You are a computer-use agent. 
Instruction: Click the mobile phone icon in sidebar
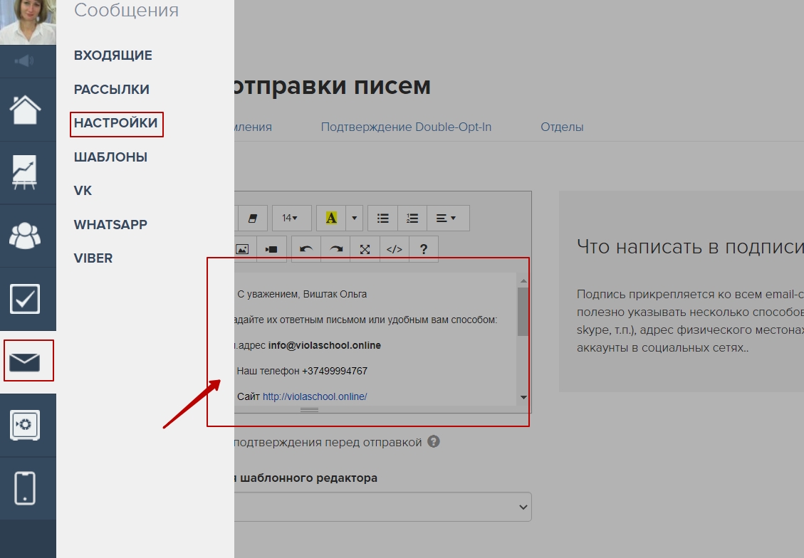(x=26, y=488)
